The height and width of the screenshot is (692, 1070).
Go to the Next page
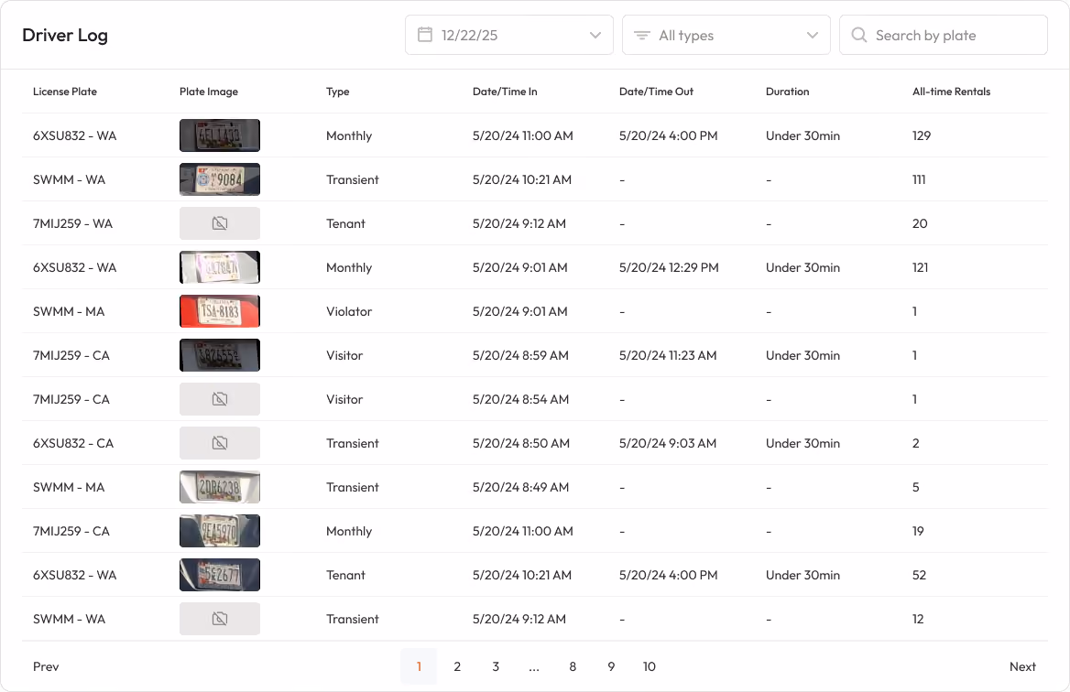[x=1022, y=666]
